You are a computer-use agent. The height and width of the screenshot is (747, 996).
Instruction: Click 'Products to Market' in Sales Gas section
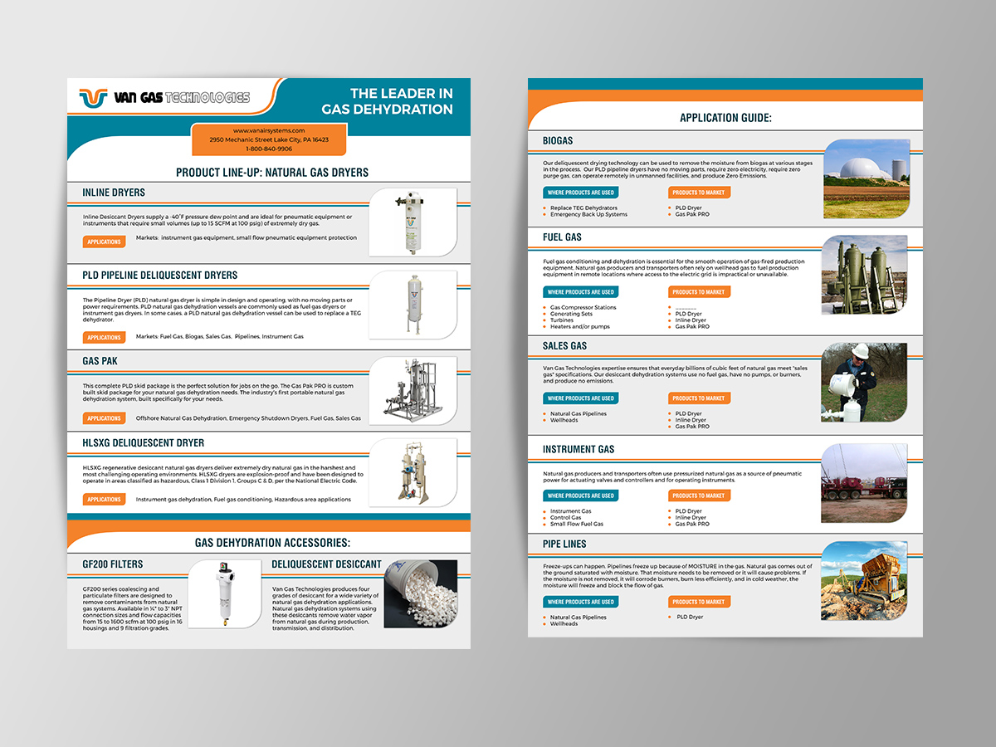coord(699,398)
